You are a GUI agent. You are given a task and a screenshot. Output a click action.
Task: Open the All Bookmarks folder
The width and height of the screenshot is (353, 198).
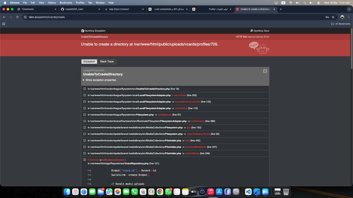pos(341,24)
